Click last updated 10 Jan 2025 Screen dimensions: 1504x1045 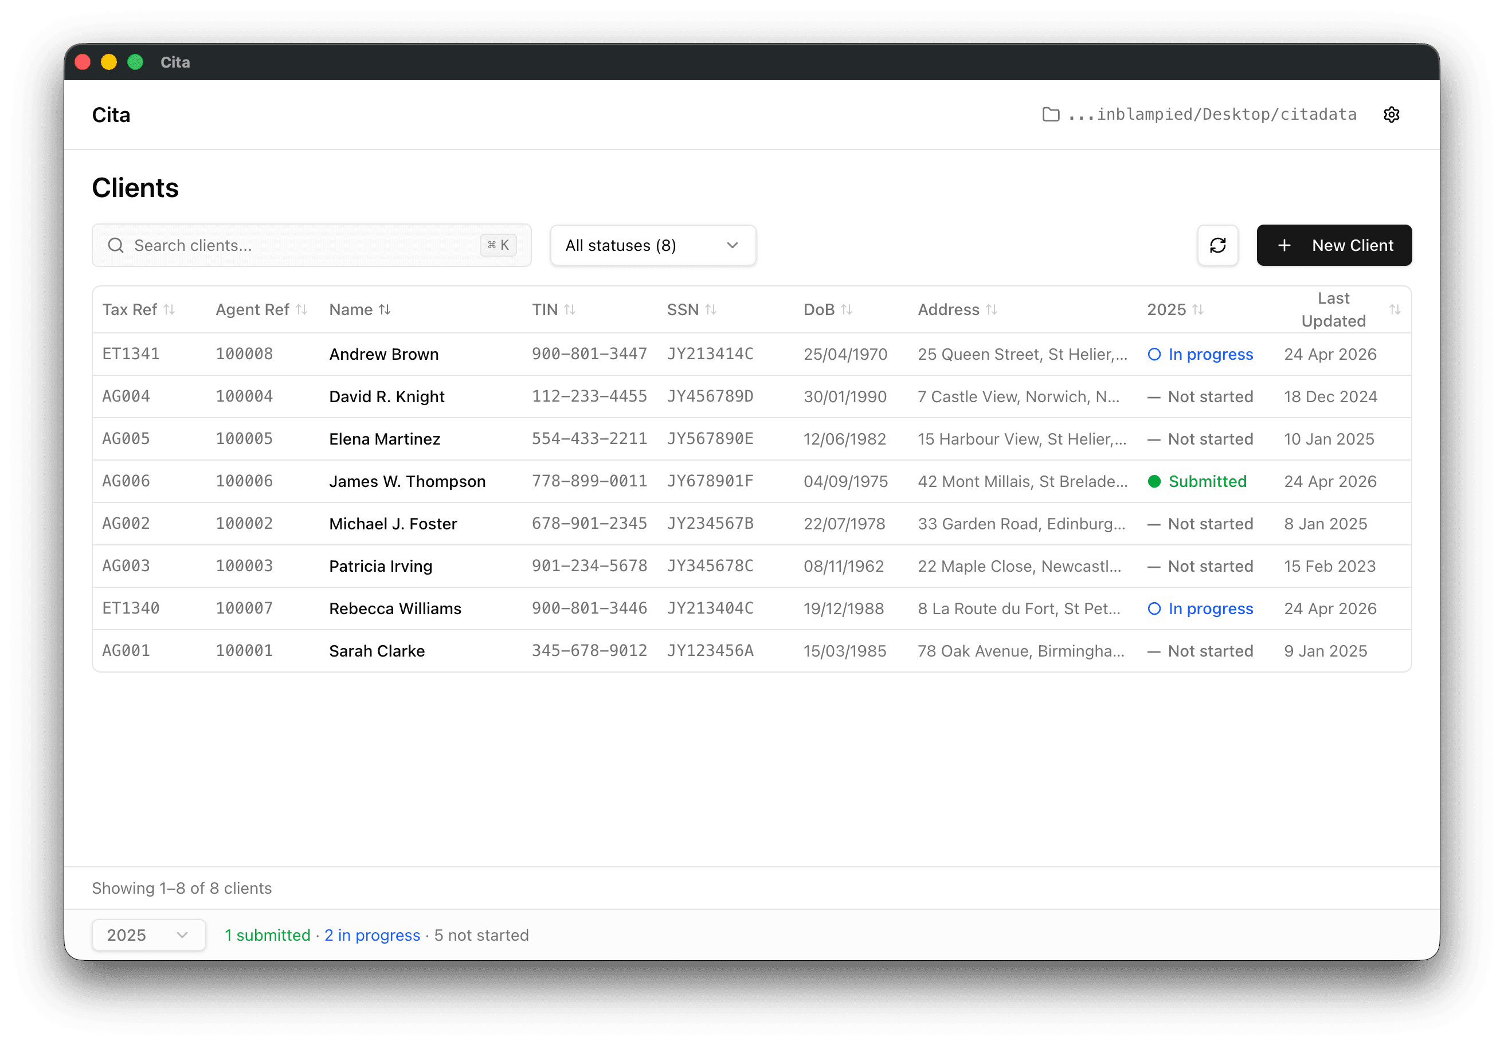pyautogui.click(x=1329, y=439)
